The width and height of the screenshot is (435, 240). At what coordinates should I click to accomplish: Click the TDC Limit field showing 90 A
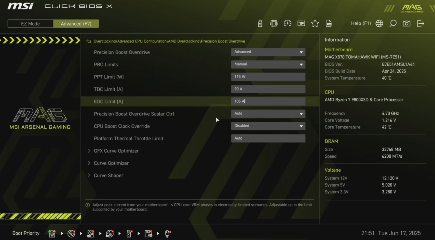coord(268,89)
